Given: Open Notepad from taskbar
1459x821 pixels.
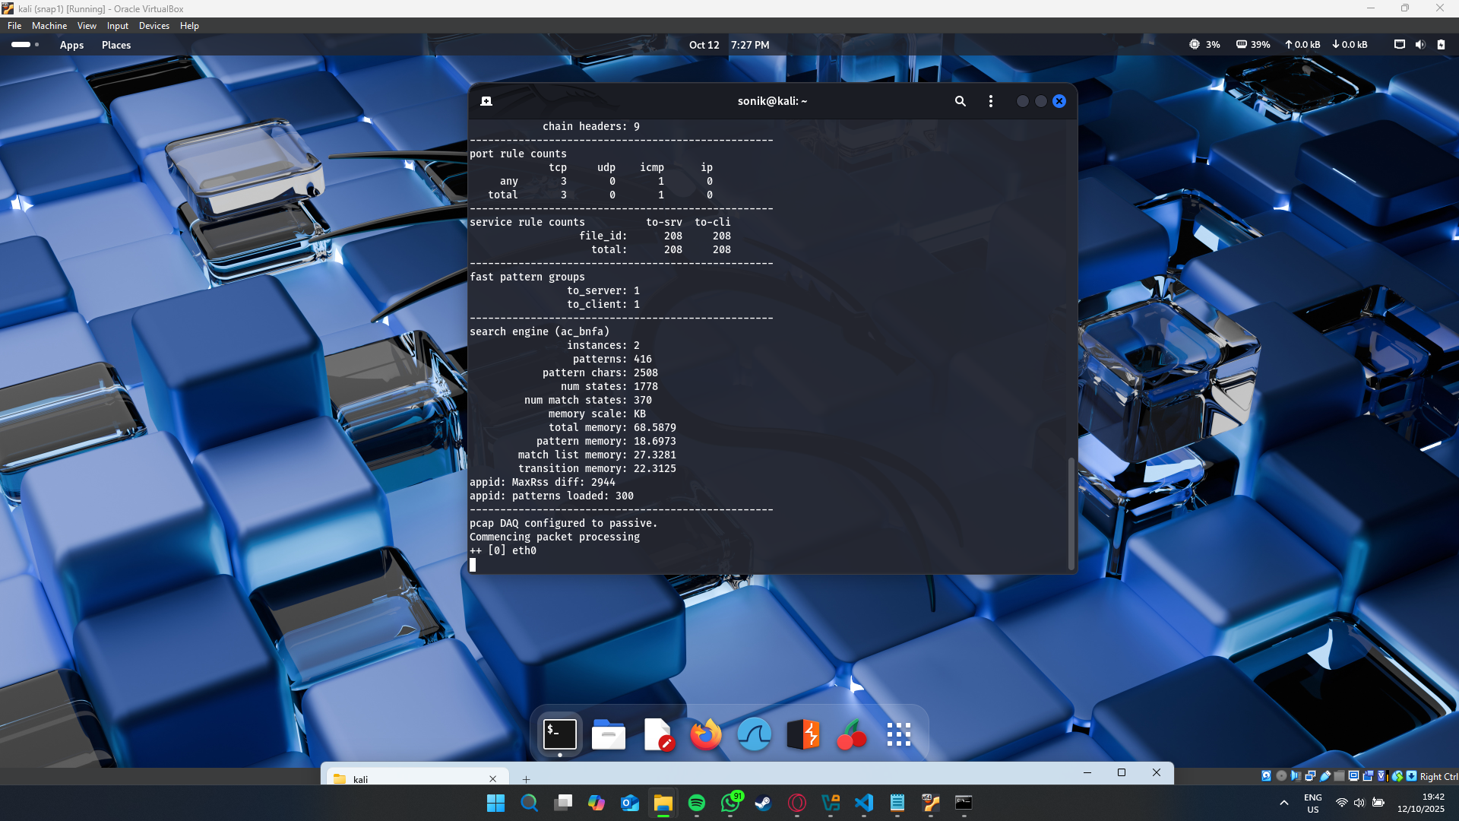Looking at the screenshot, I should point(897,803).
